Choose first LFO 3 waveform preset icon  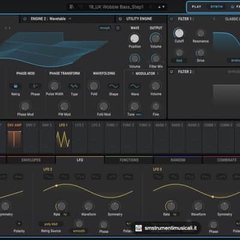coord(158,176)
